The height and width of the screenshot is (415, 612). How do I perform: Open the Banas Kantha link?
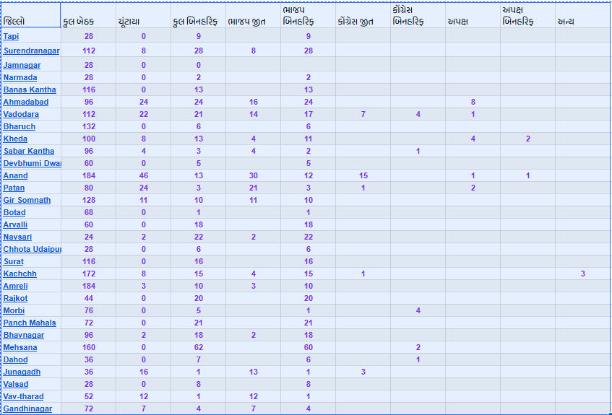tap(29, 90)
